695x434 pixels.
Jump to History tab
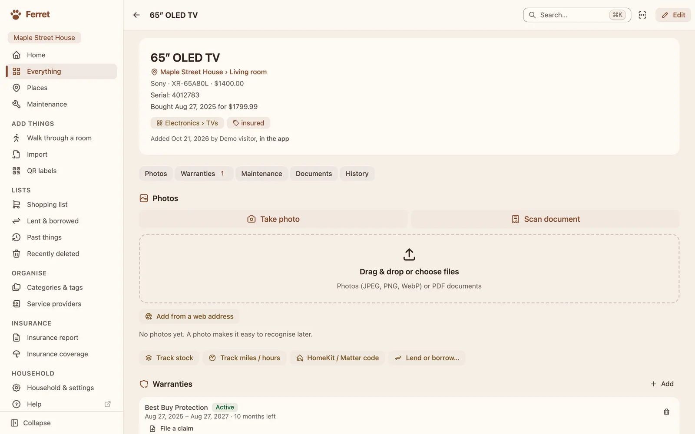(x=357, y=174)
